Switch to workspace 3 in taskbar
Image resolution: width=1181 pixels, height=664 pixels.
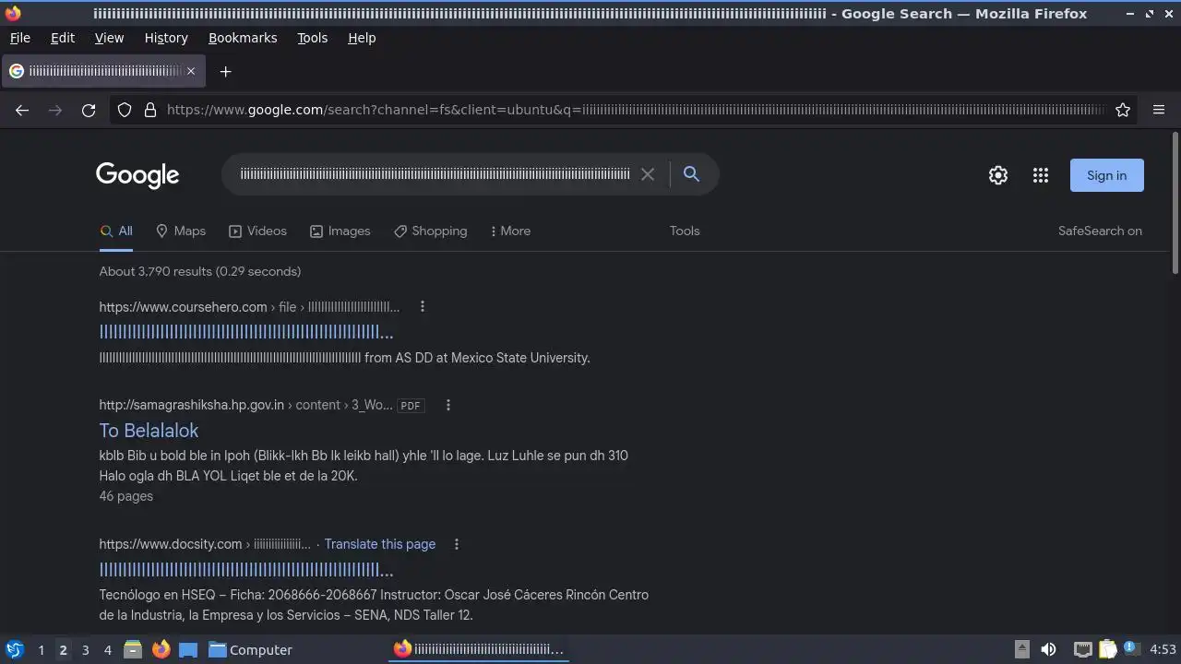(x=85, y=650)
